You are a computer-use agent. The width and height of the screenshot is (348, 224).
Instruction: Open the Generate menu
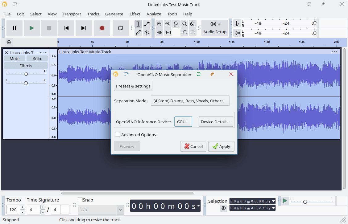click(114, 14)
